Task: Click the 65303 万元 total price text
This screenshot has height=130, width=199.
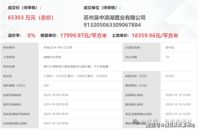Action: (x=30, y=18)
